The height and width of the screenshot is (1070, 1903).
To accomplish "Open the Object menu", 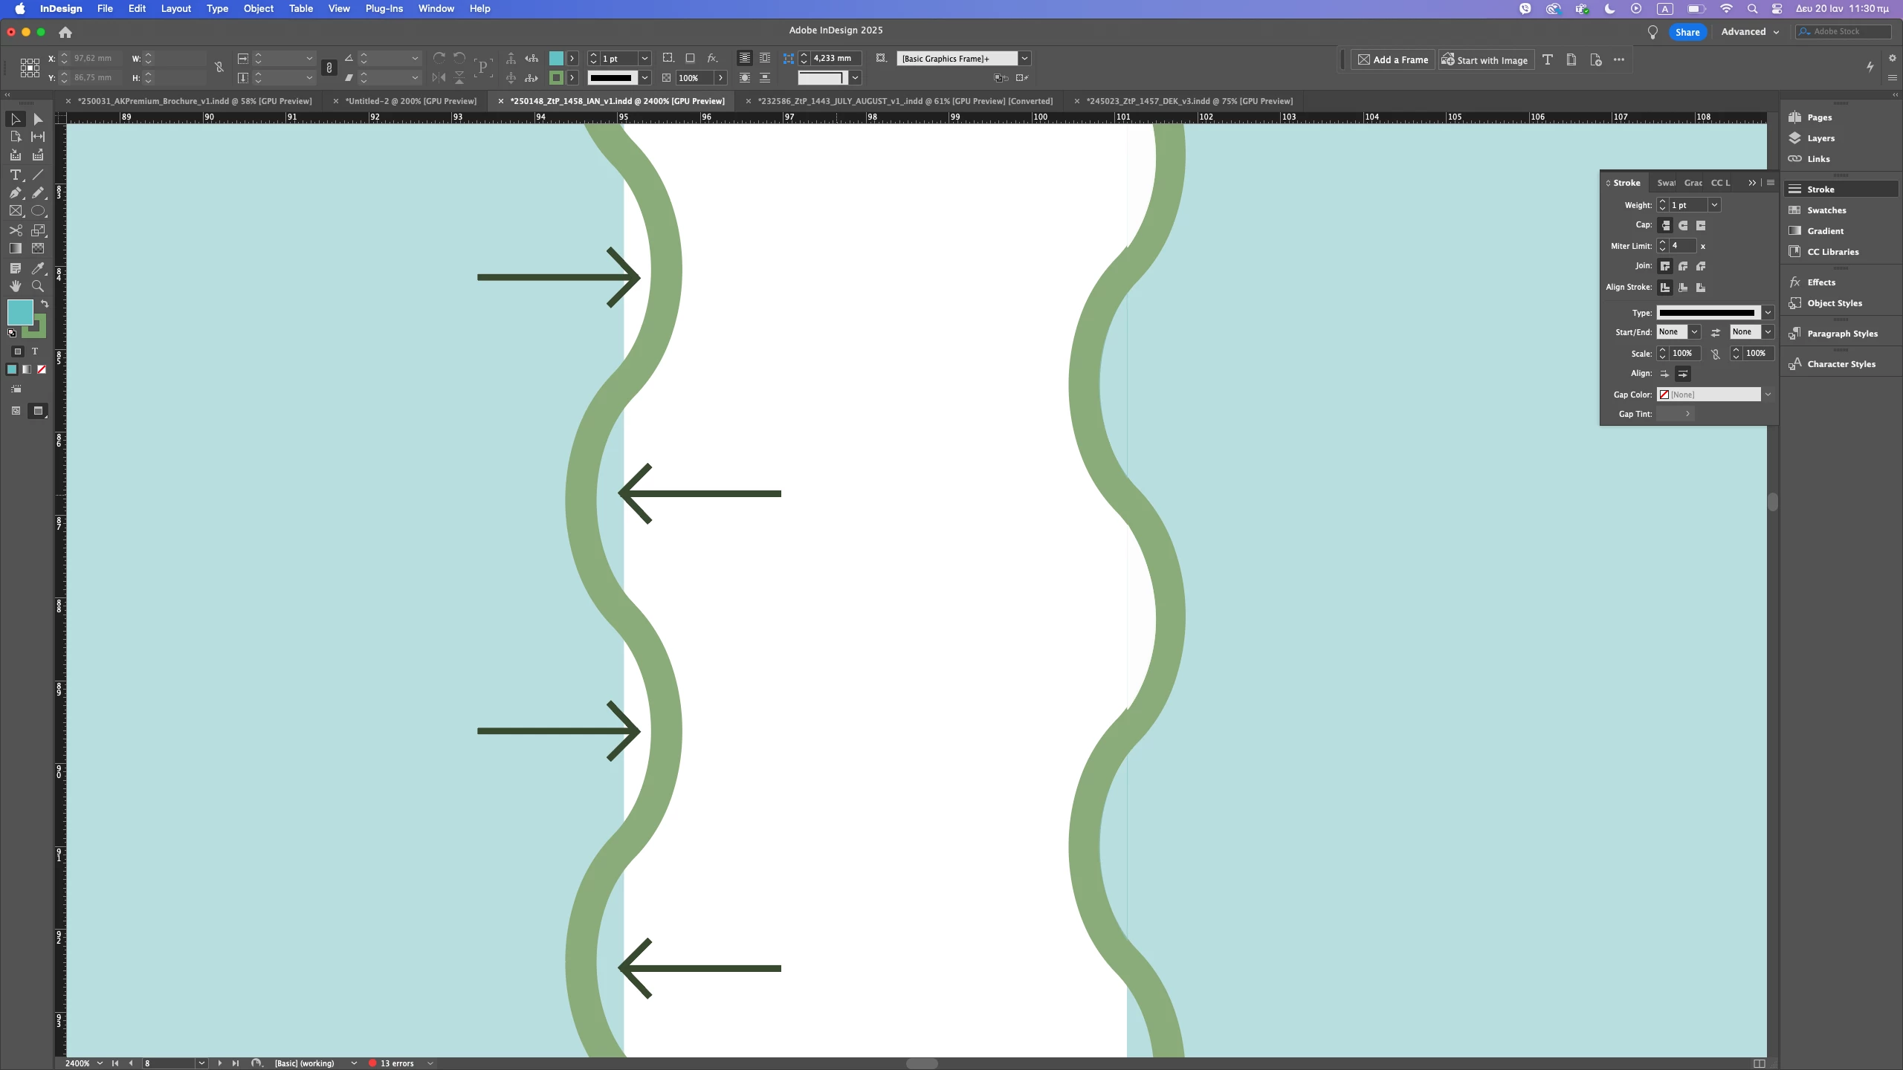I will click(258, 9).
